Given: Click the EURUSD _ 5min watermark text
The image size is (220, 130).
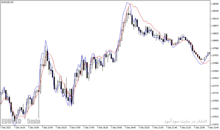Looking at the screenshot, I should click(21, 121).
